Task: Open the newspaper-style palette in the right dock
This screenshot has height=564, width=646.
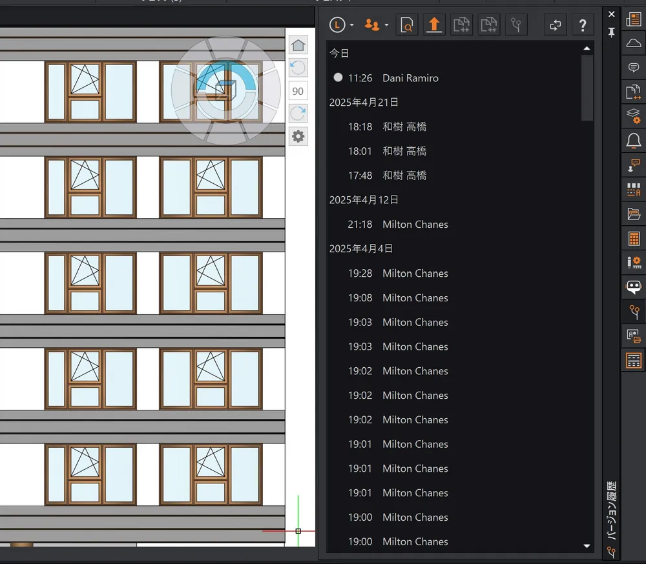Action: click(633, 19)
